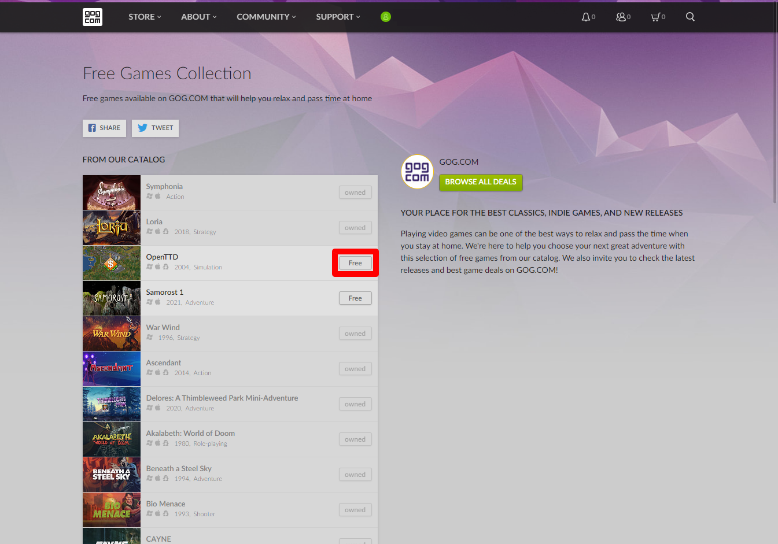Open Delores: A Thimbleweed Park Mini-Adventure title
This screenshot has height=544, width=778.
click(222, 398)
